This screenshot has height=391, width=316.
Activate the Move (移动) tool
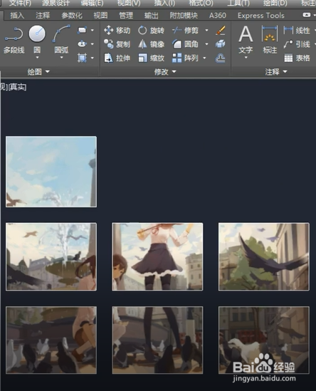pos(117,30)
